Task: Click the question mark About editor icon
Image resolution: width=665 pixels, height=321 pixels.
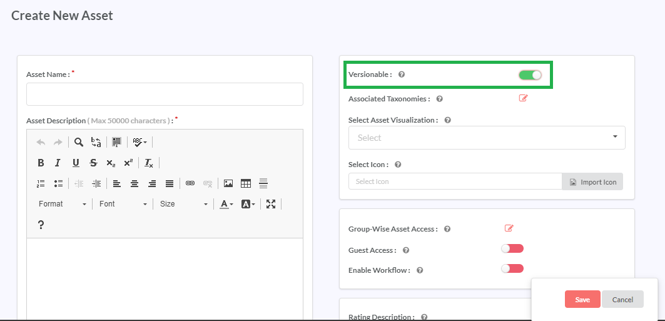Action: click(x=41, y=225)
